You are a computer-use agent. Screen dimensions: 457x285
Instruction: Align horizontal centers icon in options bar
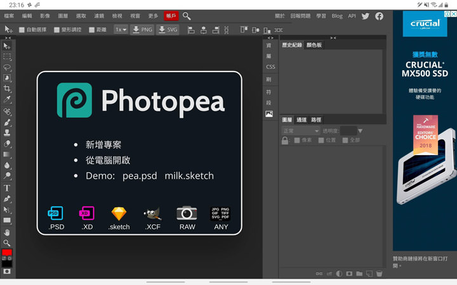click(204, 30)
